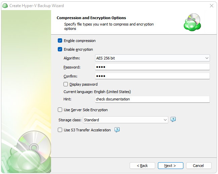Enable Use Server Side Encryption

click(60, 110)
